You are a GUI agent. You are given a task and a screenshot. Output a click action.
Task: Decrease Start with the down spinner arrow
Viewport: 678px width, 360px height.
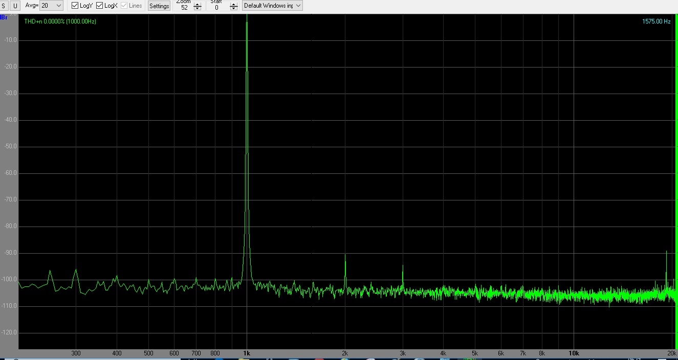[234, 9]
